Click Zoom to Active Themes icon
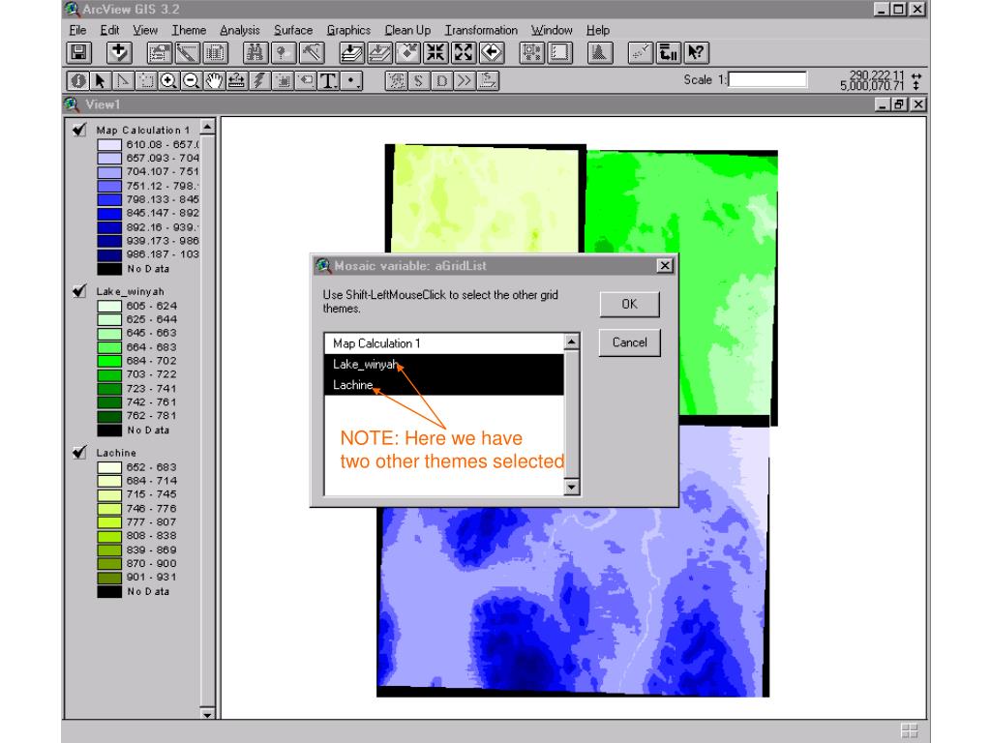991x743 pixels. tap(379, 52)
